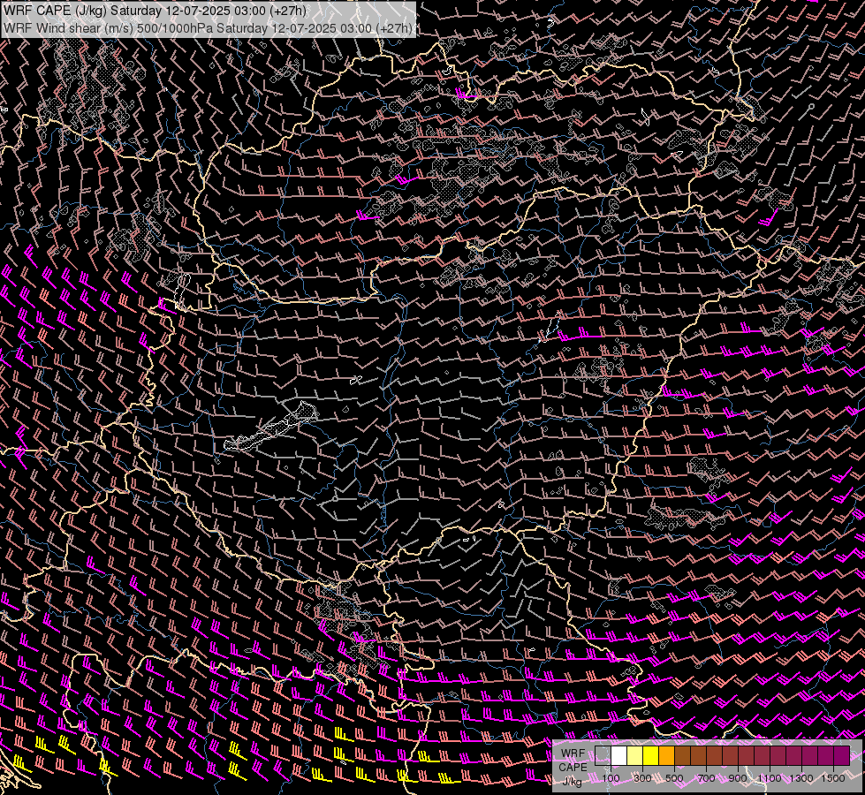Click the 500 legend value
Viewport: 865px width, 795px height.
pyautogui.click(x=674, y=778)
